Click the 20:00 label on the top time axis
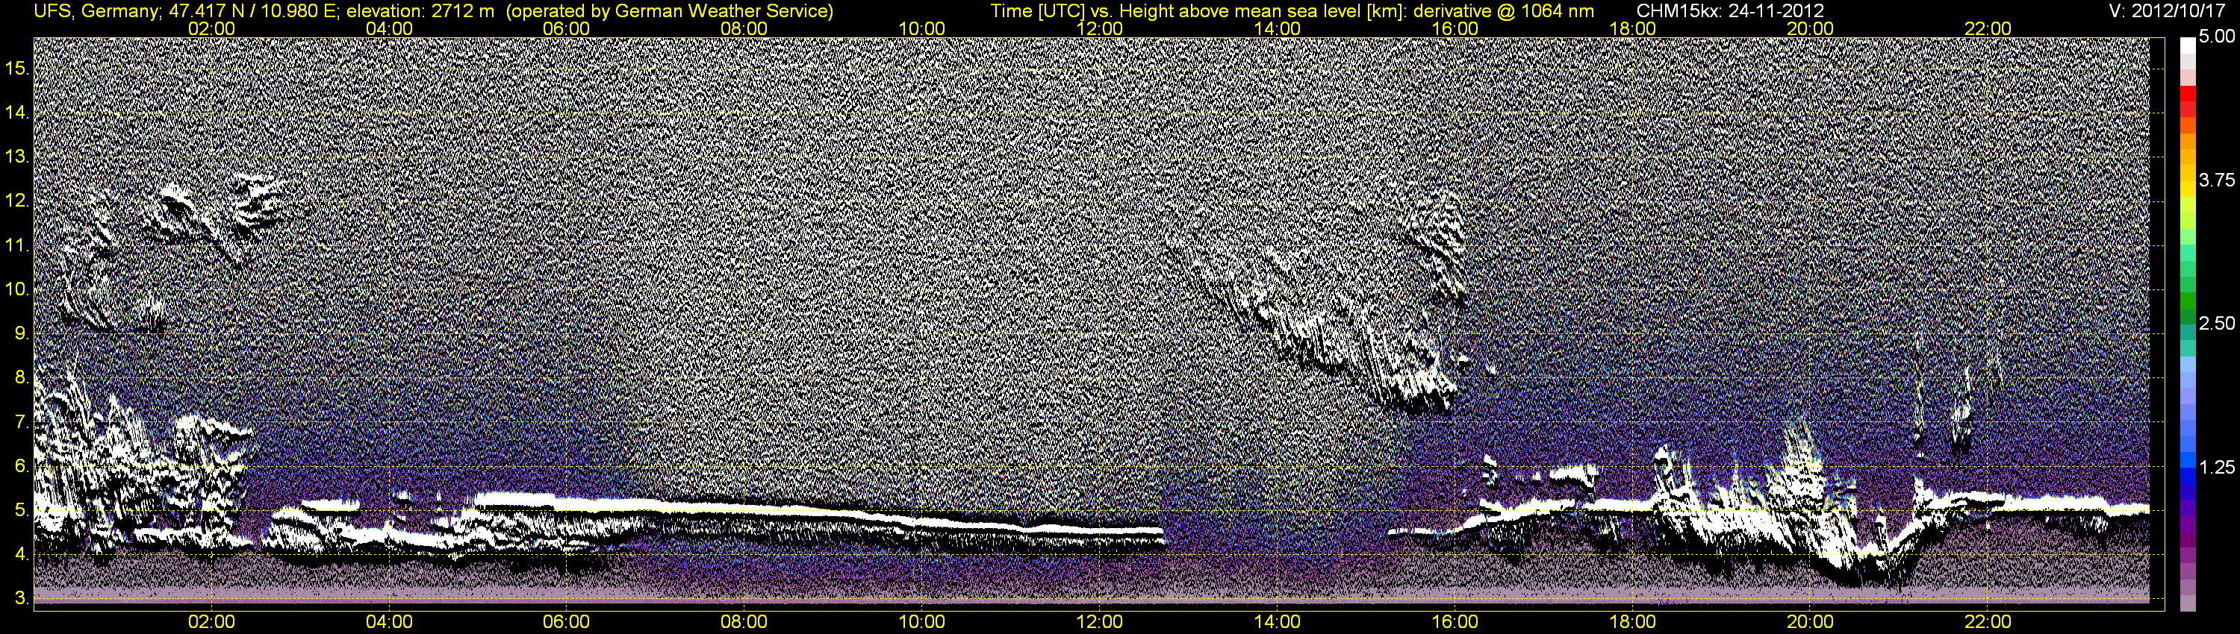2240x634 pixels. (x=1811, y=28)
